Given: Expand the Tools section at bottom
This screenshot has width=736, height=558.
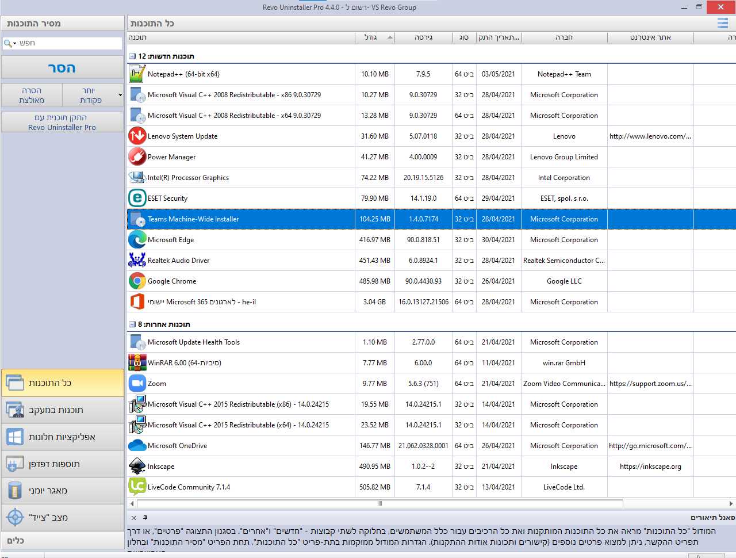Looking at the screenshot, I should pyautogui.click(x=62, y=541).
